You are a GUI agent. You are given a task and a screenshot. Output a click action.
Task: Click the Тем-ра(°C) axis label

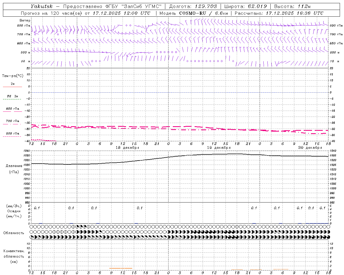pyautogui.click(x=13, y=76)
